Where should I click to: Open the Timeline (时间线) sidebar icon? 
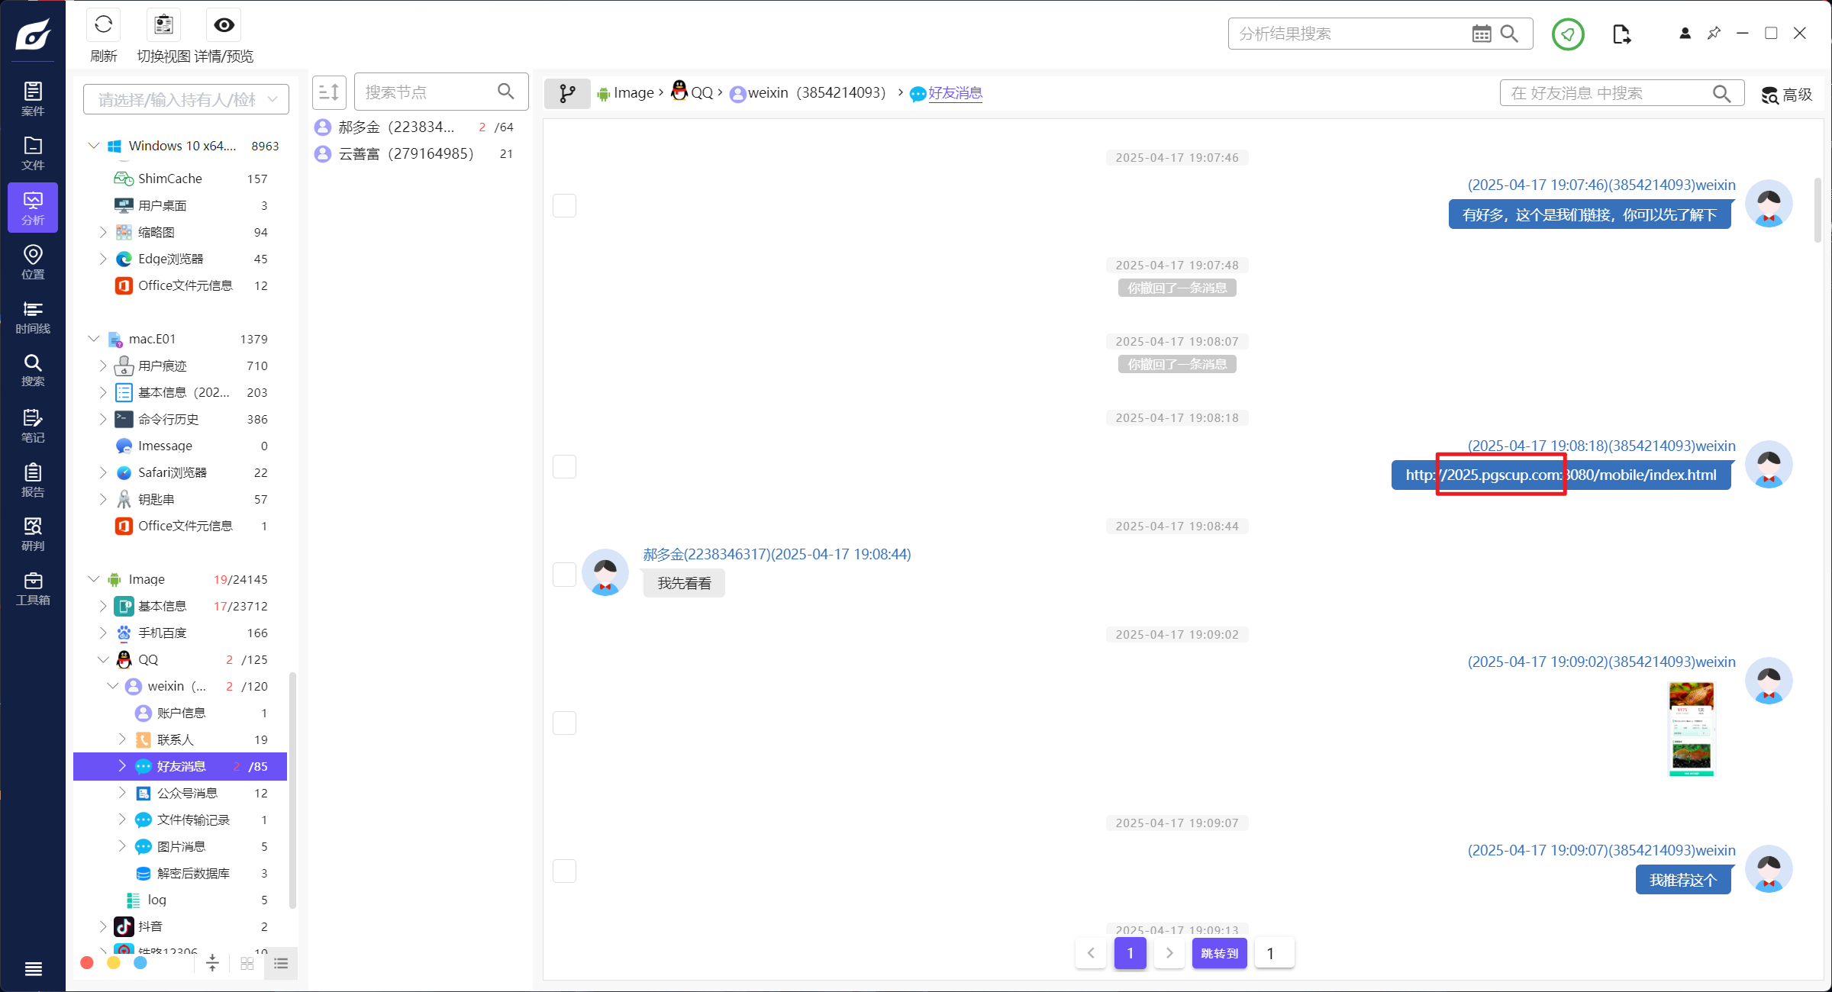point(33,316)
